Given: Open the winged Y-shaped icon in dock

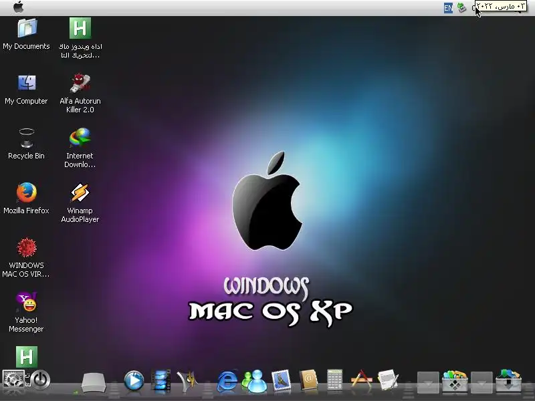Looking at the screenshot, I should click(187, 380).
